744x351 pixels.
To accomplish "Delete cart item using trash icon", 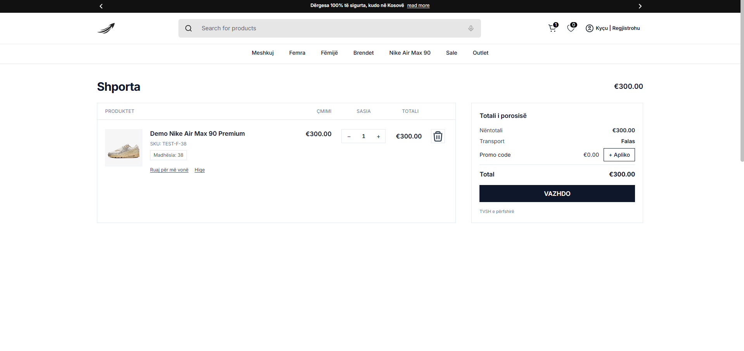I will pyautogui.click(x=438, y=136).
